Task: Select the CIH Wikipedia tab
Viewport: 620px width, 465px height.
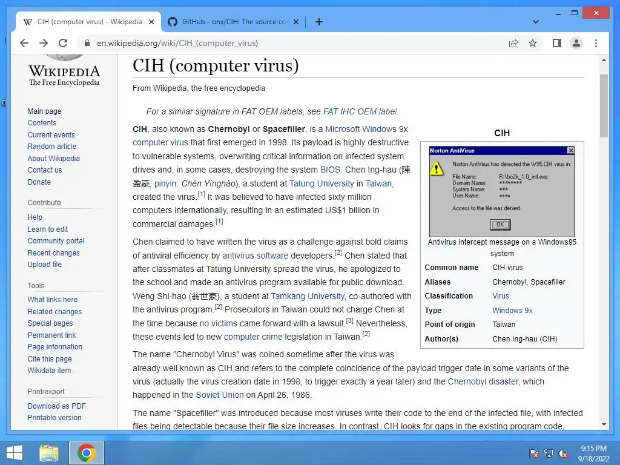Action: [88, 22]
